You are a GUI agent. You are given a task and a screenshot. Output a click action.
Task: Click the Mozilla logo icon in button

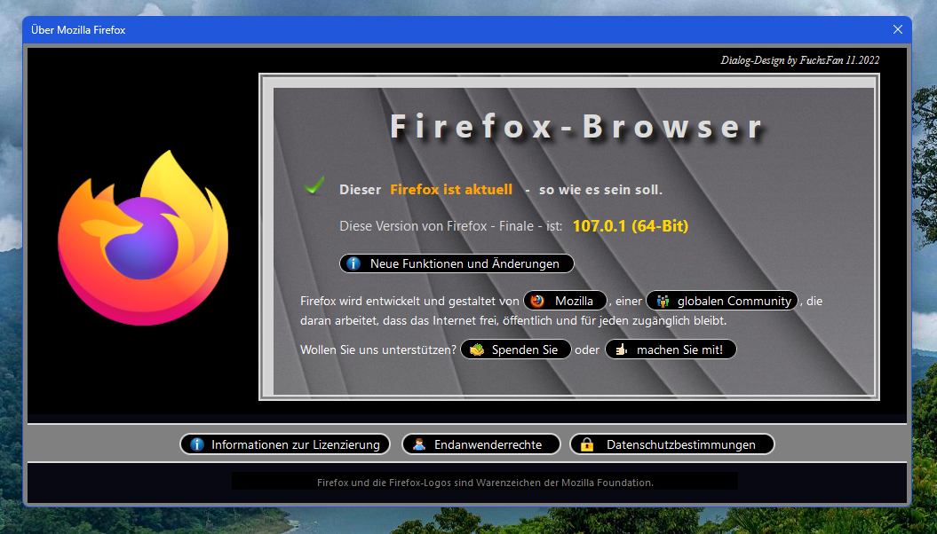click(x=537, y=302)
